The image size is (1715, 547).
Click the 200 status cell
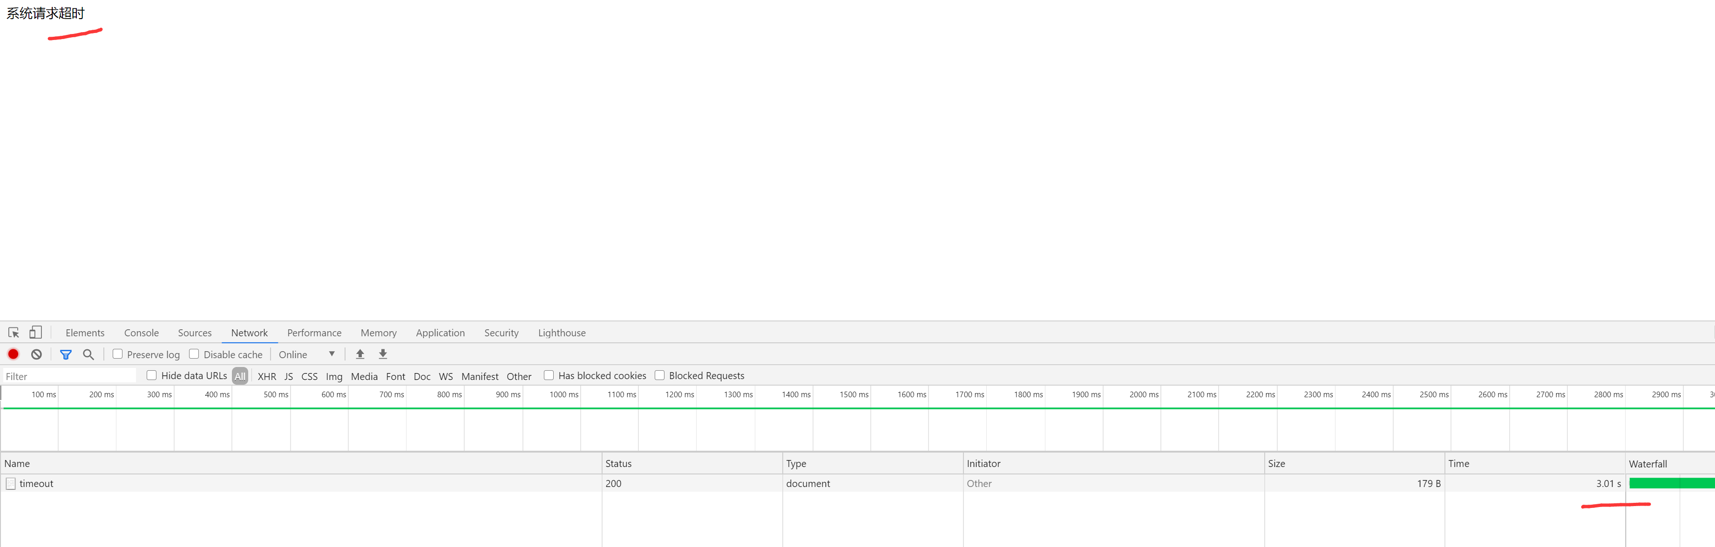(692, 484)
